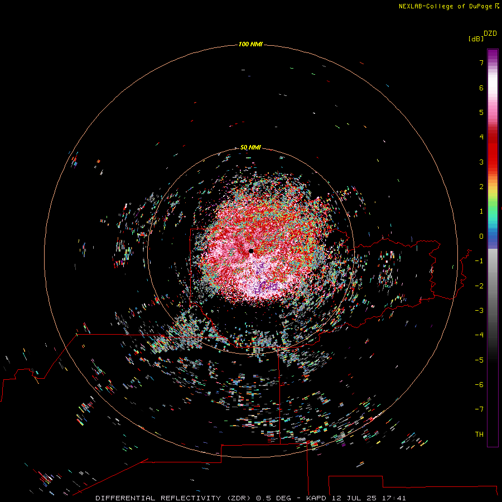Click legend value -7 on color scale
Image resolution: width=502 pixels, height=502 pixels.
pyautogui.click(x=479, y=409)
